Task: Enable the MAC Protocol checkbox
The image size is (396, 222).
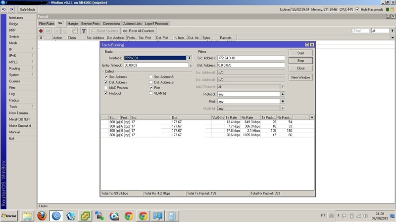Action: [x=105, y=87]
